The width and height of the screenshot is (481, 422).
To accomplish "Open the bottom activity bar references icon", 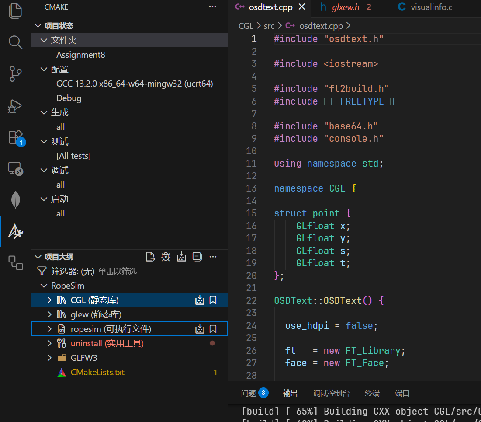I will click(x=15, y=263).
